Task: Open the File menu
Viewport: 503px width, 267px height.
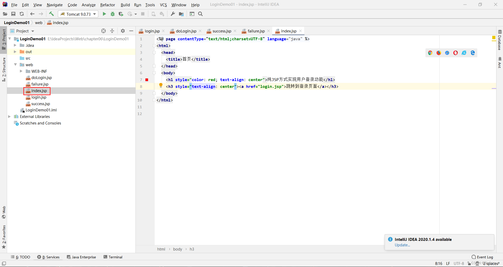Action: coord(14,5)
